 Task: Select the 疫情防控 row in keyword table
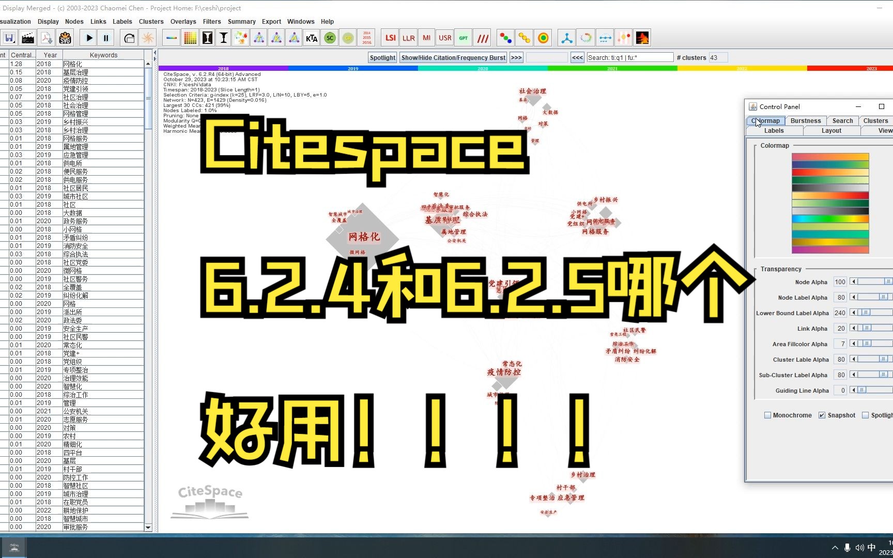(x=72, y=81)
